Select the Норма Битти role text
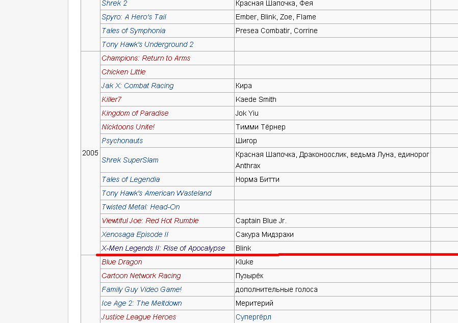 (258, 179)
